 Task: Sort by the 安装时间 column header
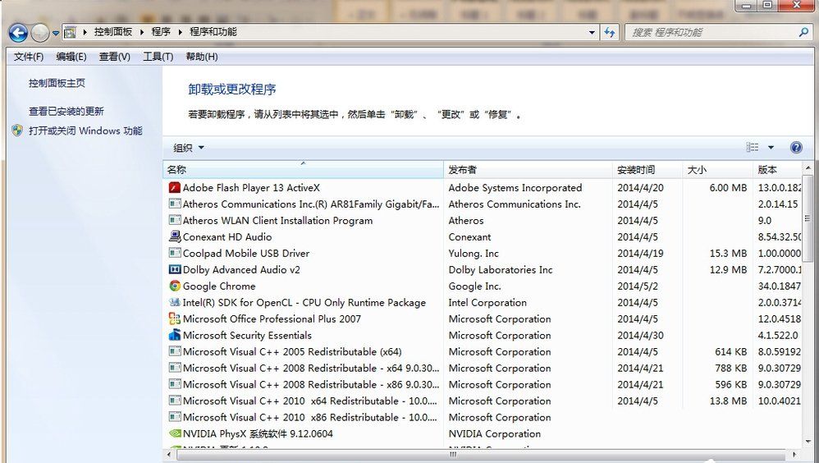pos(647,170)
